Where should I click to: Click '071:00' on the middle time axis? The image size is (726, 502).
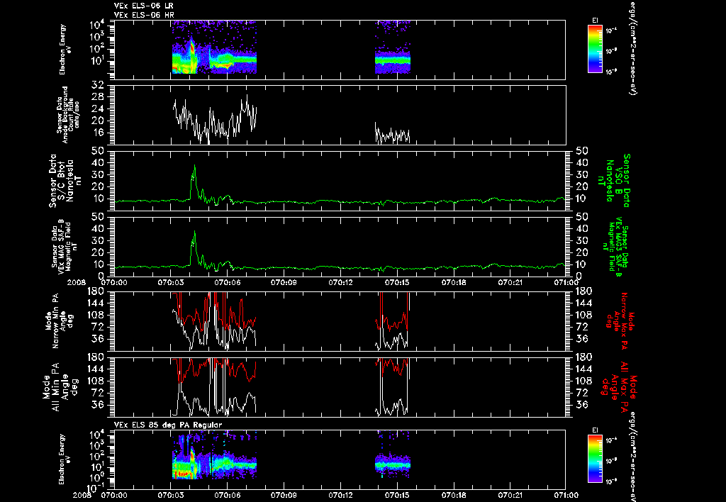[x=566, y=282]
